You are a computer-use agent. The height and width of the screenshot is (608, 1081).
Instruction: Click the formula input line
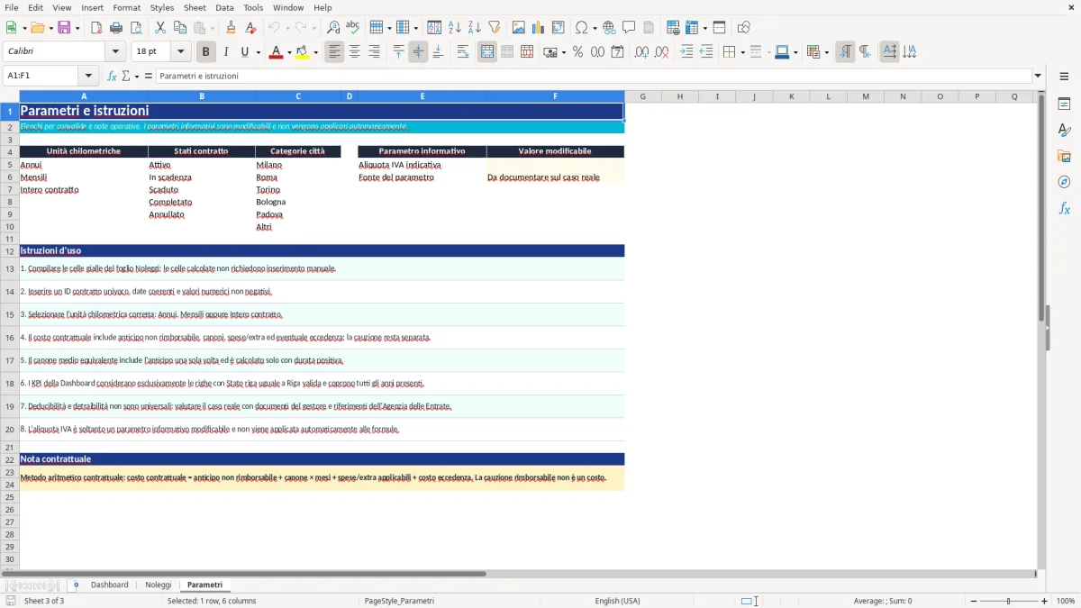(593, 76)
